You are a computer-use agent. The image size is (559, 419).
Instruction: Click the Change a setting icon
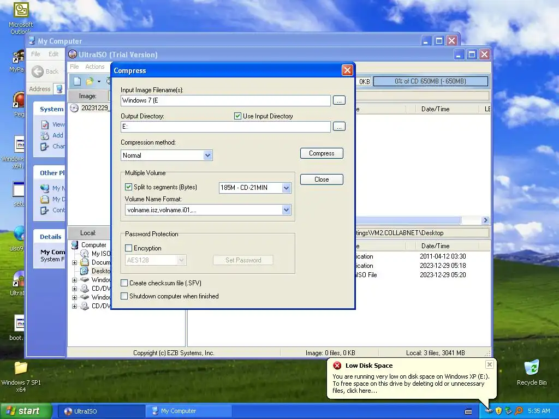click(45, 146)
